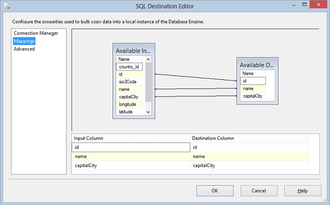Select the longitude input column
The image size is (330, 205).
(x=128, y=104)
